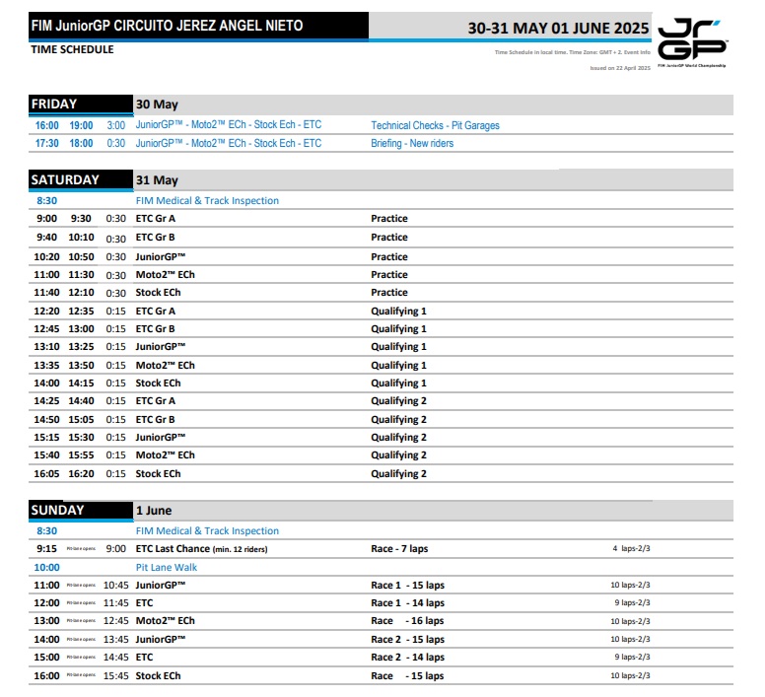Click 'JuniorGP™' in the 10:20 Practice row
765x697 pixels.
point(160,256)
